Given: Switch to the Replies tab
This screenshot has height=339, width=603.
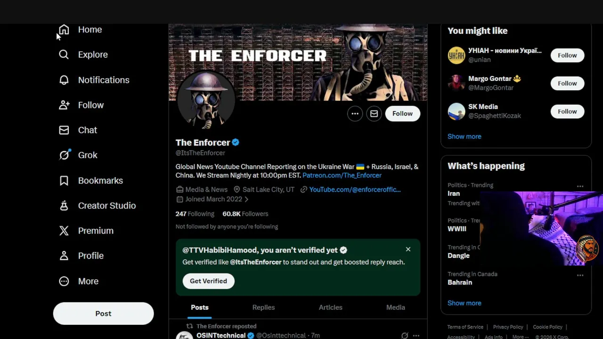Looking at the screenshot, I should (x=263, y=307).
